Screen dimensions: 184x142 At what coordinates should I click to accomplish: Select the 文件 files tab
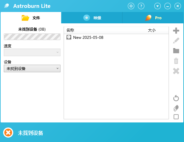[x=31, y=18]
